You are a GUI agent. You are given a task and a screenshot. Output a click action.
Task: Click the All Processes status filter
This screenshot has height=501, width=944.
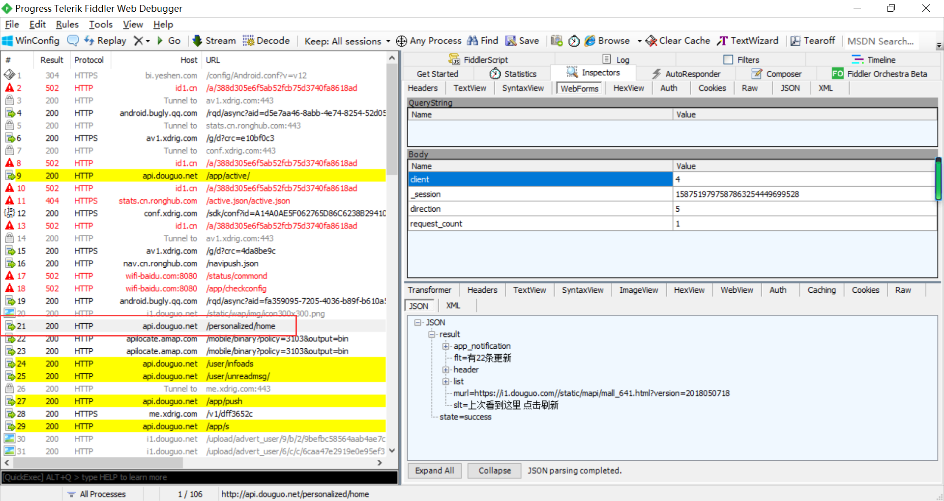point(97,494)
